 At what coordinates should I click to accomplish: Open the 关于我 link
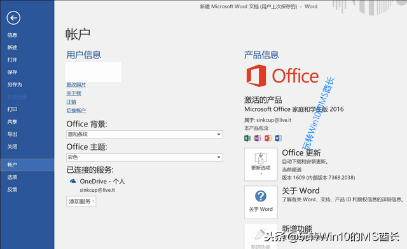(74, 93)
